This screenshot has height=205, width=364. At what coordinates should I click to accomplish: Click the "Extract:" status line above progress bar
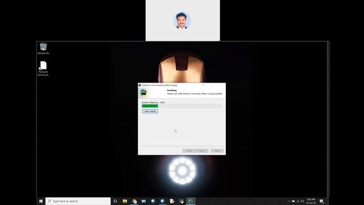point(154,102)
